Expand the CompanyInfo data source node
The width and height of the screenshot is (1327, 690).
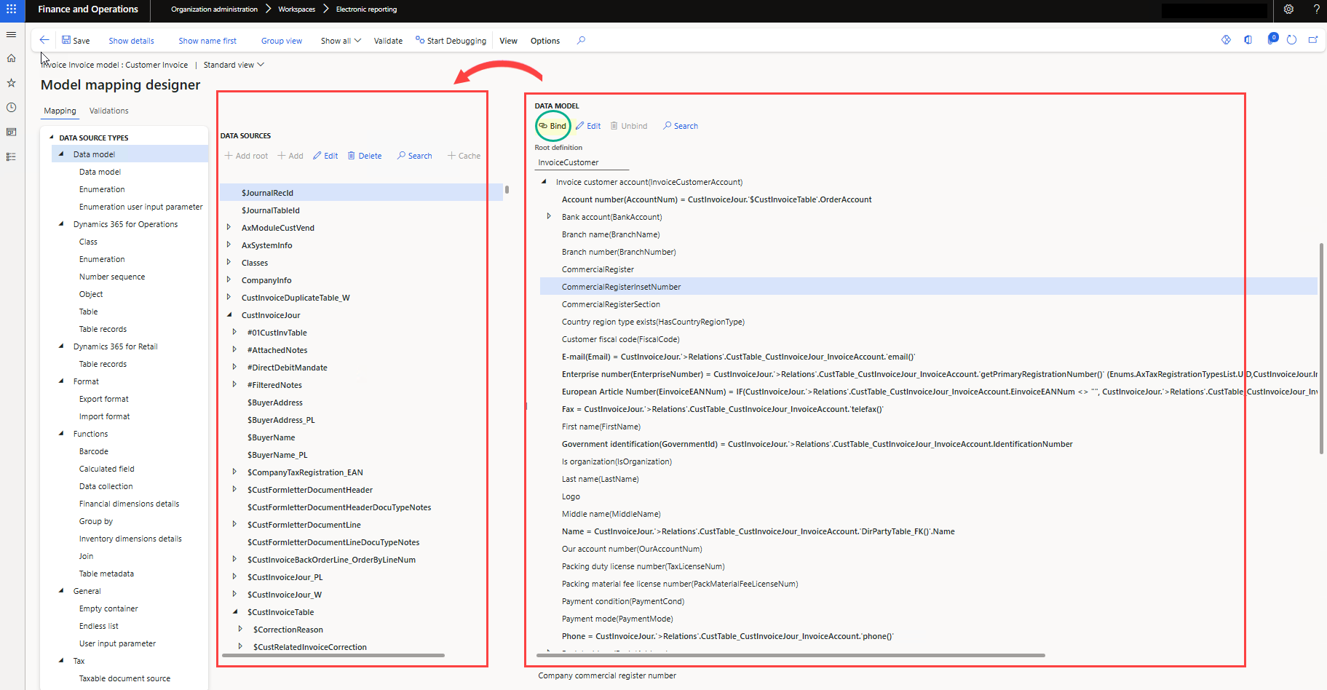(x=229, y=280)
